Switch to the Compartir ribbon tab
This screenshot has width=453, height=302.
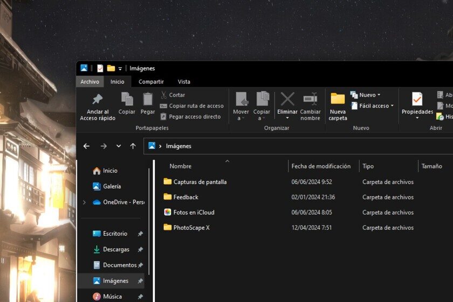[151, 82]
